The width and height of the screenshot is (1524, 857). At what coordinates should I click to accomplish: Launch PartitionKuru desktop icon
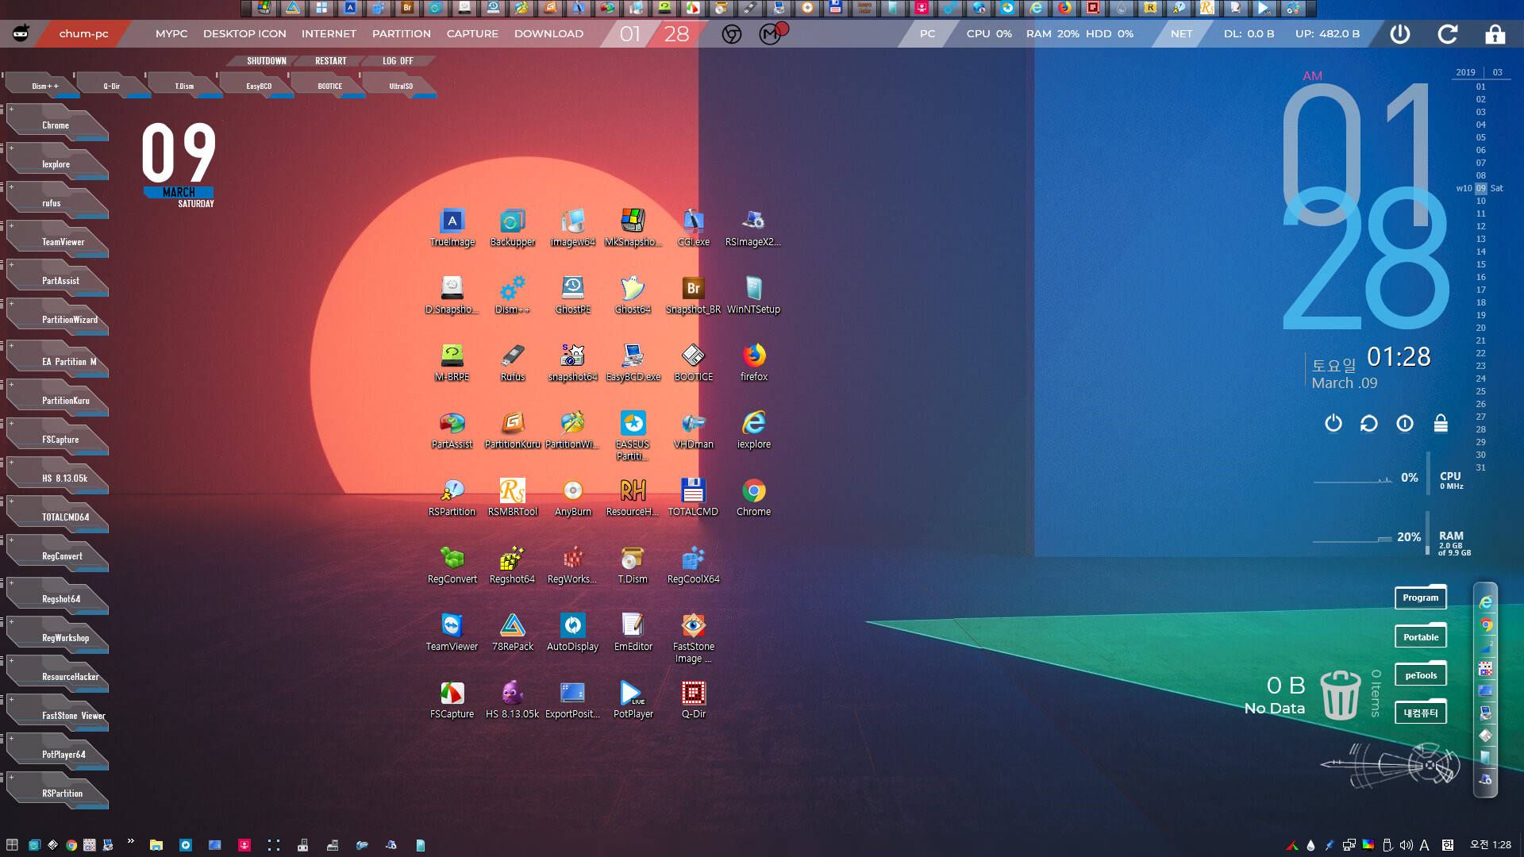512,430
